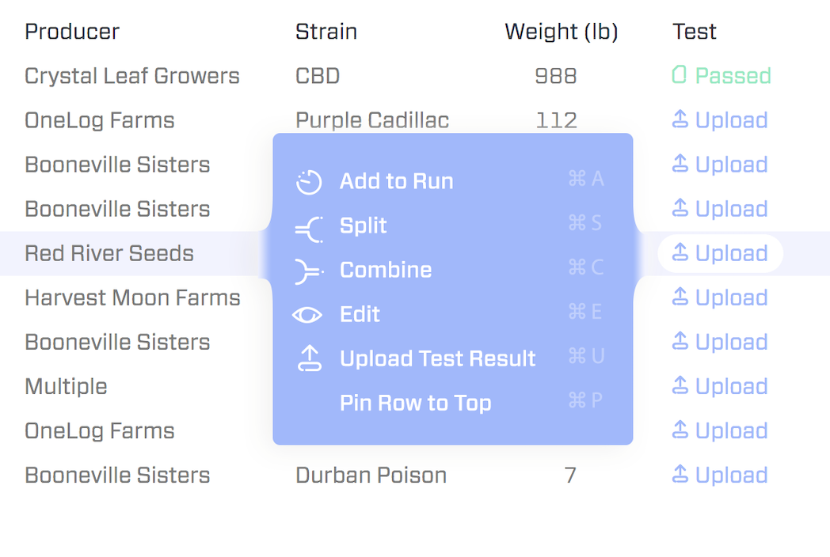The height and width of the screenshot is (557, 830).
Task: Click the Weight (lb) column header
Action: [561, 32]
